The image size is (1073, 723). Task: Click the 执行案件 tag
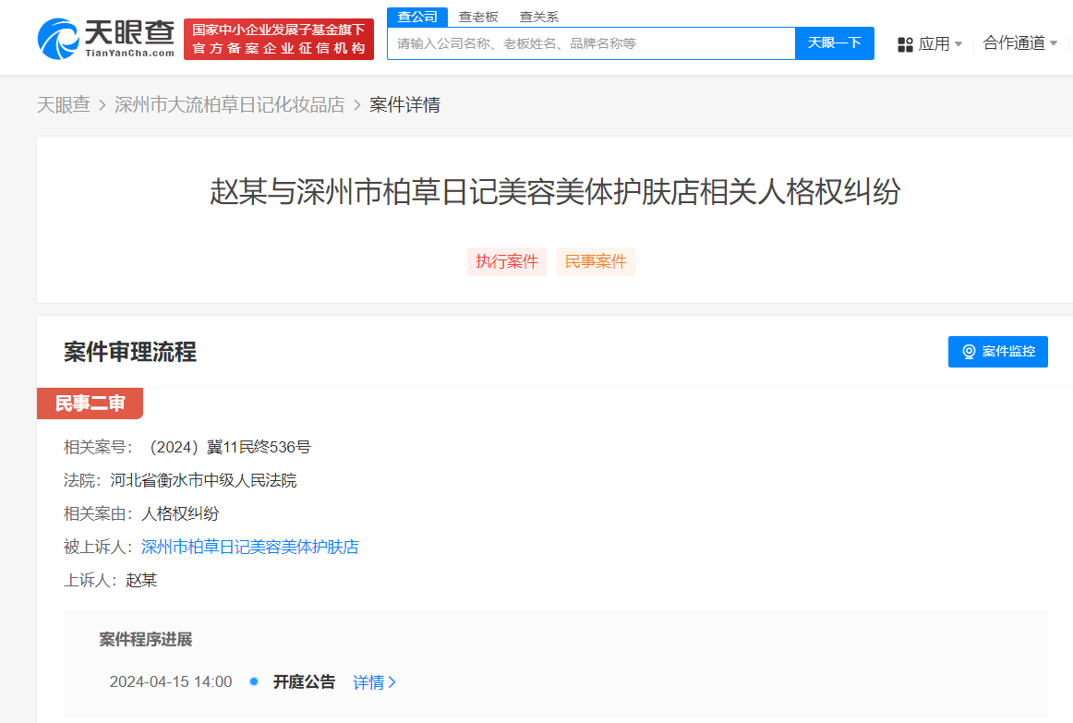coord(506,261)
